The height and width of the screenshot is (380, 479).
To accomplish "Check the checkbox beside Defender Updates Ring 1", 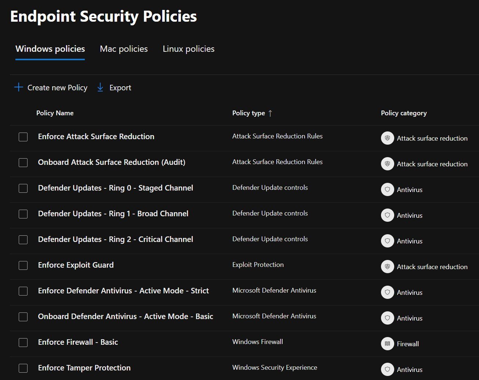I will coord(23,214).
